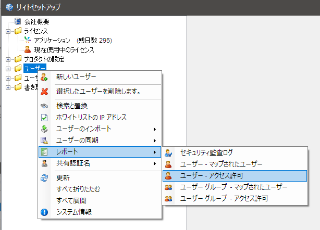Expand the プロダクトの設定 tree node

(8, 59)
